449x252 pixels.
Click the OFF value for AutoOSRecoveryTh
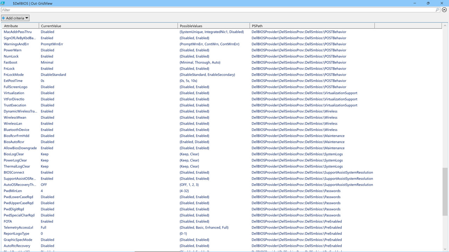(x=44, y=185)
